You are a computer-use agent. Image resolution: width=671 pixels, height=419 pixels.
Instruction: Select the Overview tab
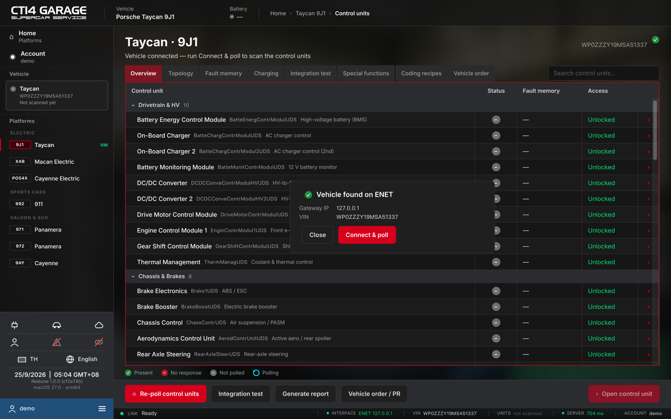143,73
